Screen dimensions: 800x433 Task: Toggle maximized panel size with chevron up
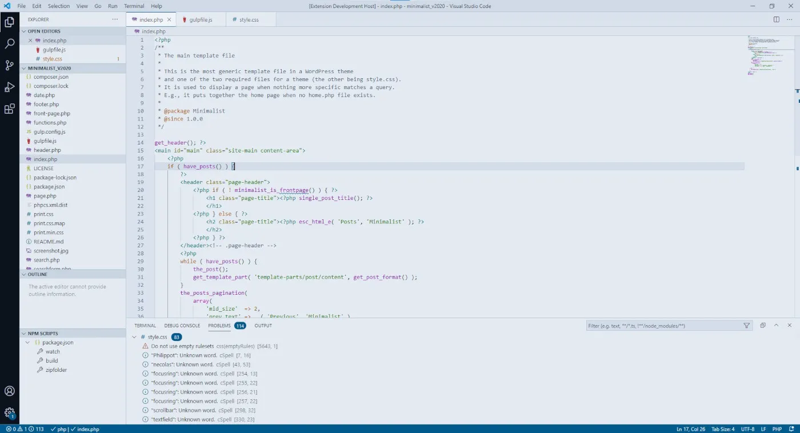click(x=776, y=326)
